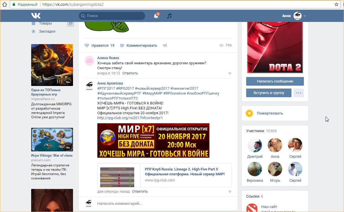Open РПГ-Клуб Russia link preview title
Viewport: 344px width, 212px height.
pos(185,172)
